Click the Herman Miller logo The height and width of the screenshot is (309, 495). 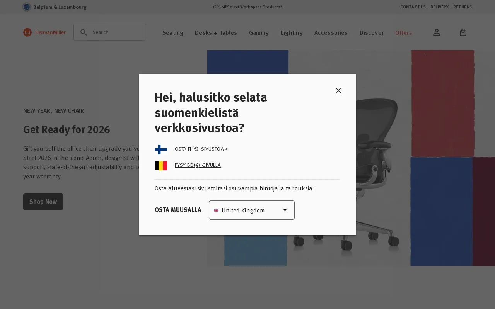click(44, 32)
